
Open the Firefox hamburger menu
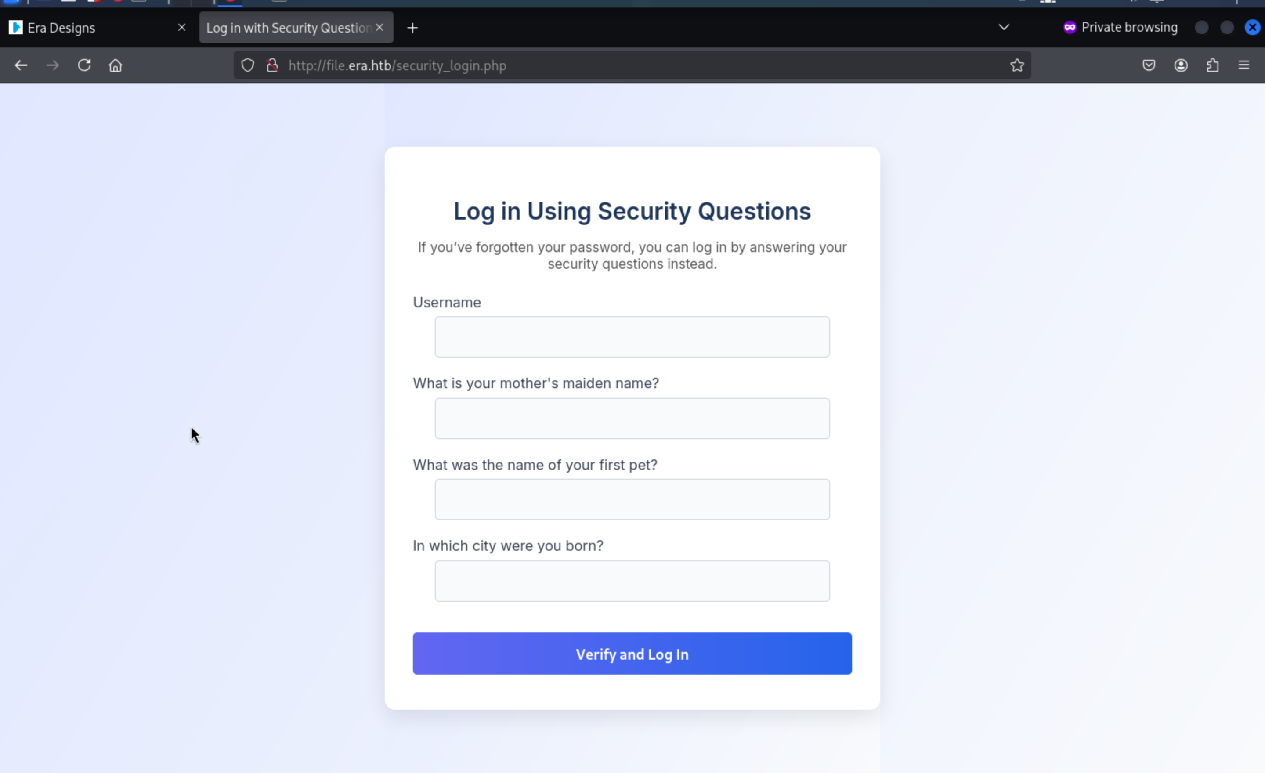click(x=1243, y=66)
